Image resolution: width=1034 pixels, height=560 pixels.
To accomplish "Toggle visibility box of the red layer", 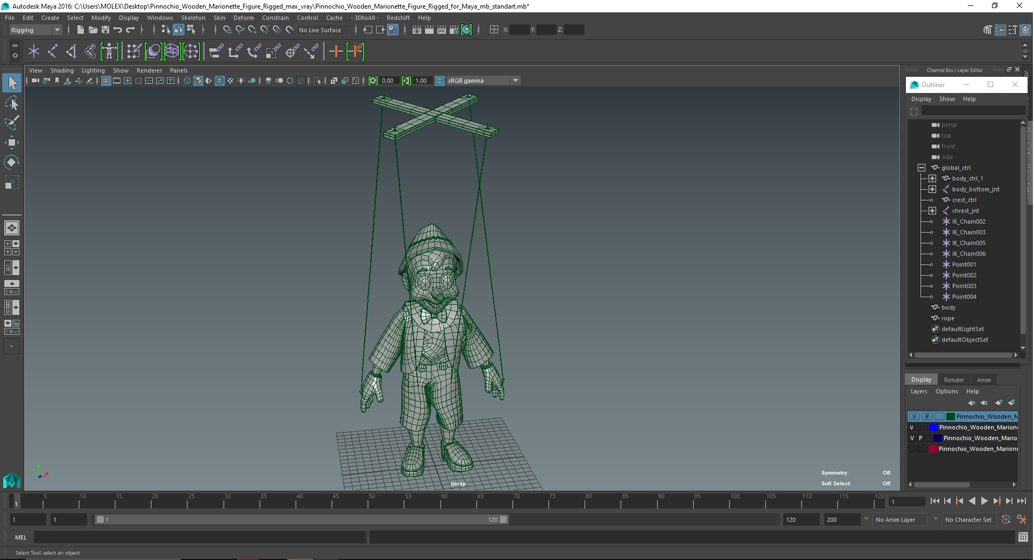I will click(911, 449).
